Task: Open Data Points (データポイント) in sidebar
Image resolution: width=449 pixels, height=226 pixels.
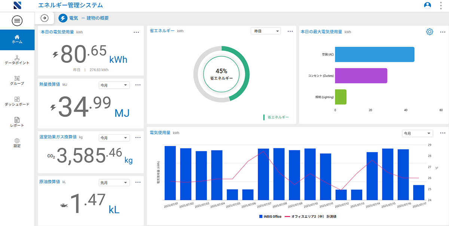Action: click(x=17, y=60)
